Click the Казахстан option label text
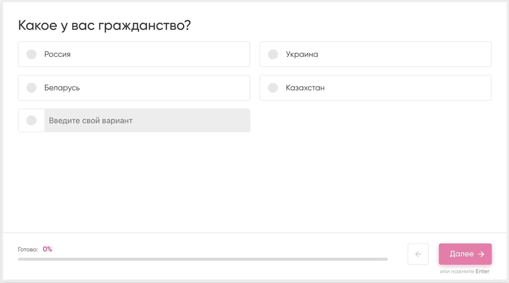The image size is (509, 283). click(305, 88)
